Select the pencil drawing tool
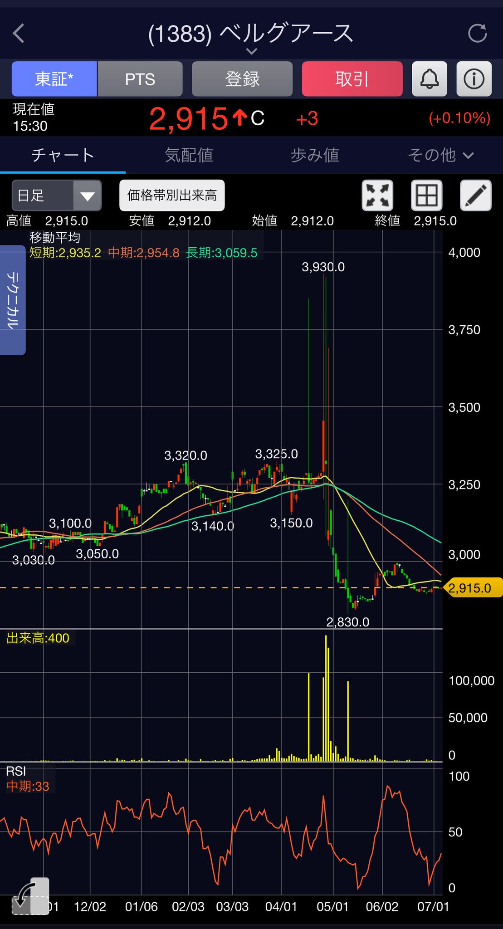Screen dimensions: 503x929 point(476,196)
